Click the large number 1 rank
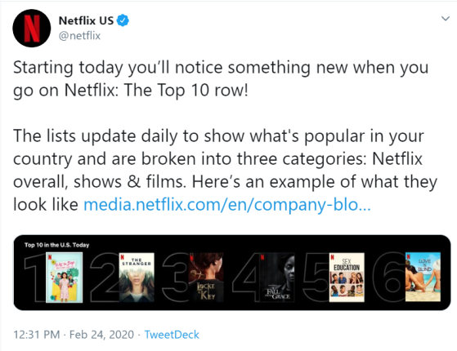This screenshot has height=351, width=457. (x=35, y=279)
